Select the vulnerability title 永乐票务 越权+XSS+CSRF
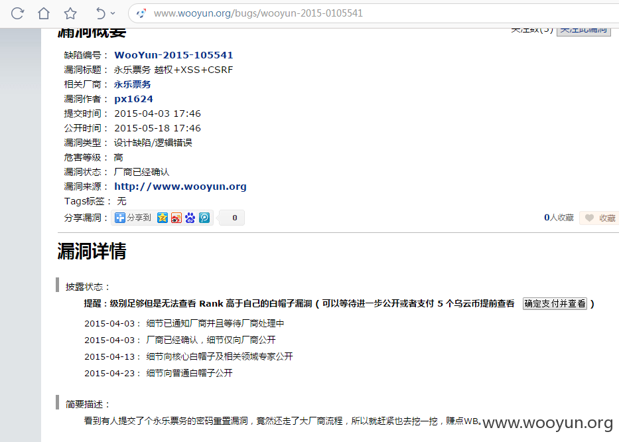The height and width of the screenshot is (442, 619). pyautogui.click(x=173, y=70)
